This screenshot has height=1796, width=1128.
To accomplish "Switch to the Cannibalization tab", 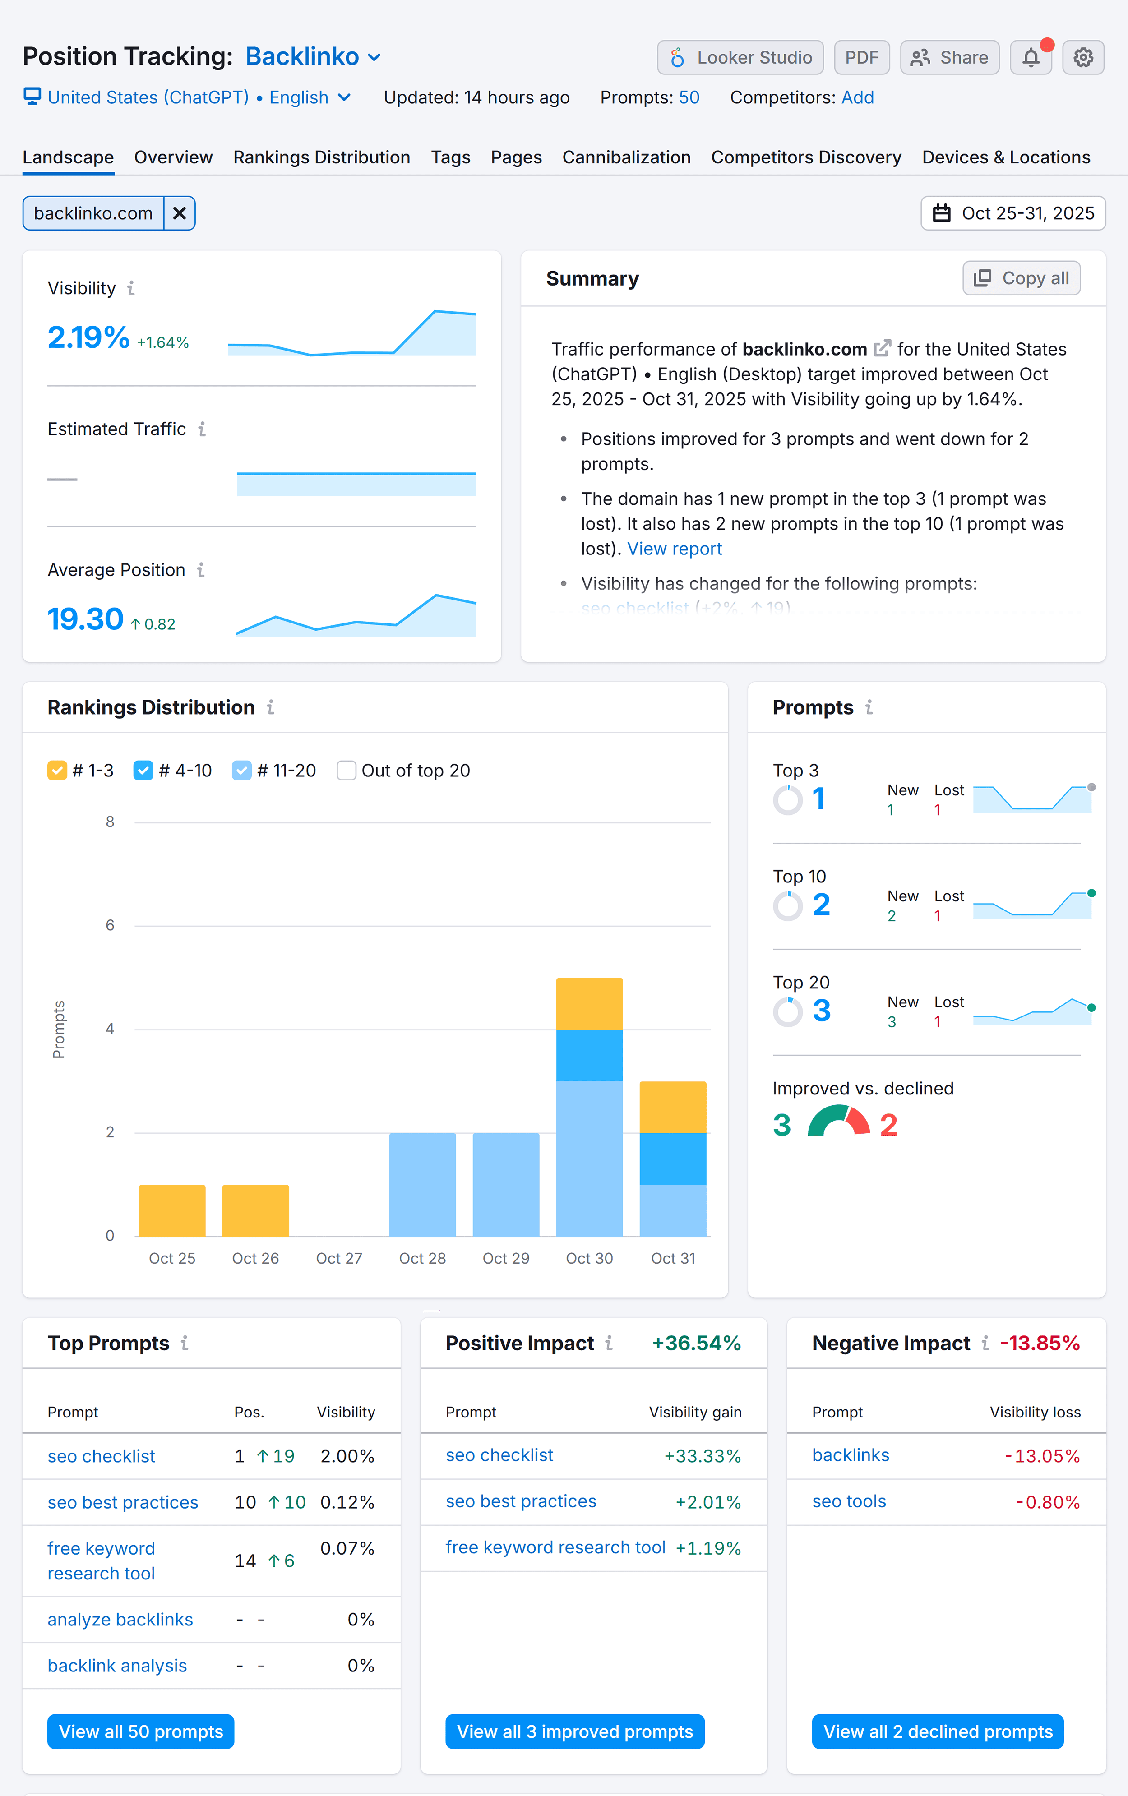I will (x=626, y=157).
